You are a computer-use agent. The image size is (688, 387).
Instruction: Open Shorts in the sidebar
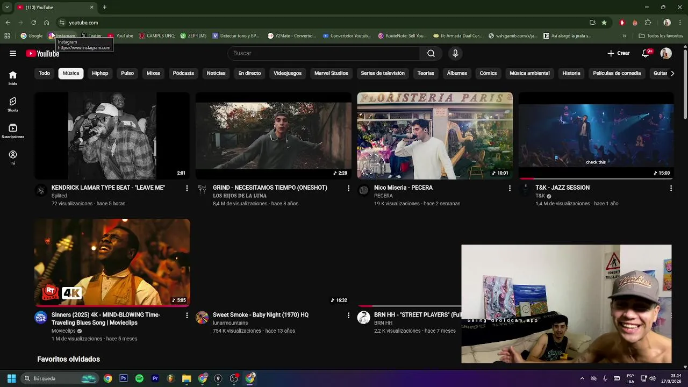pos(13,104)
